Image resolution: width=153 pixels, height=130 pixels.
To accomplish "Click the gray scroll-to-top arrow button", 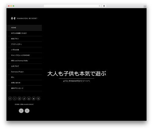I will (27, 111).
